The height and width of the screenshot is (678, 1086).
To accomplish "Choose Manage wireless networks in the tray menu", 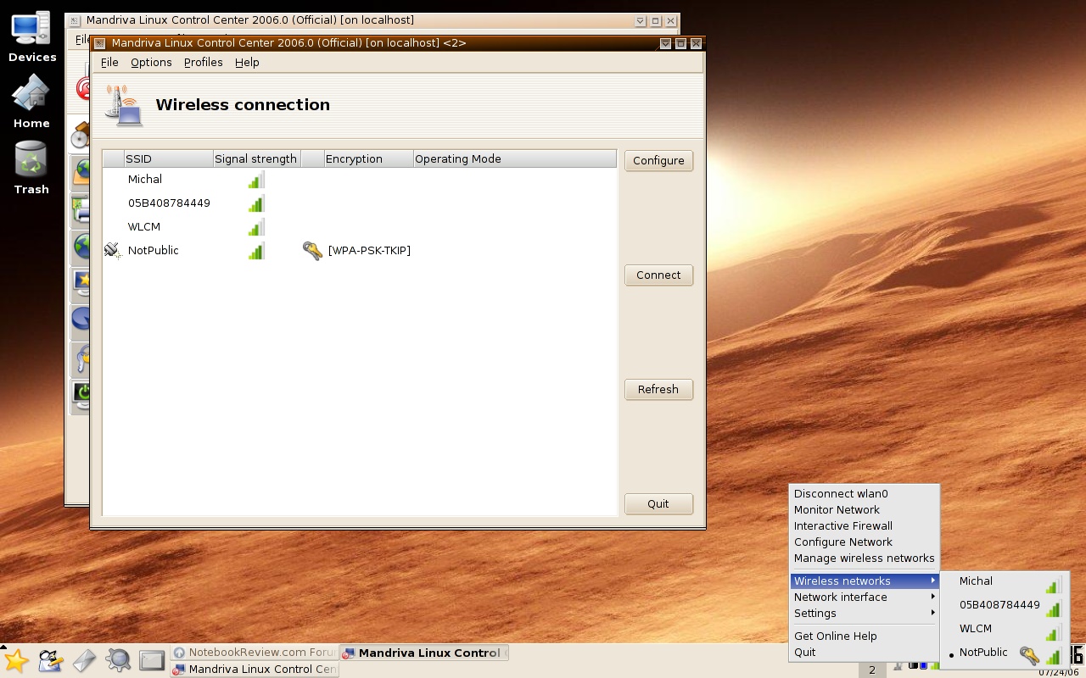I will [x=865, y=558].
